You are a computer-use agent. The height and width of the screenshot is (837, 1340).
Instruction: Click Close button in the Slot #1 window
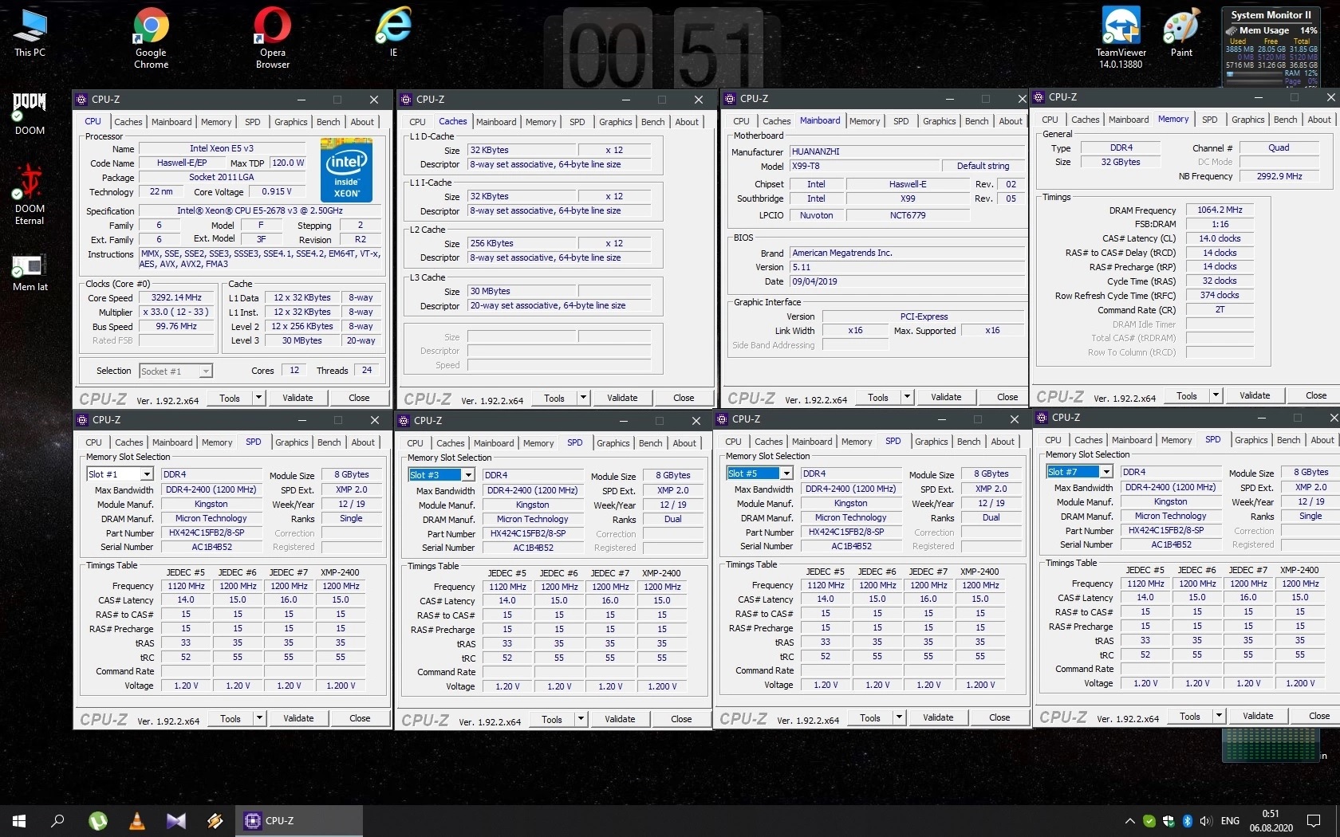point(360,718)
